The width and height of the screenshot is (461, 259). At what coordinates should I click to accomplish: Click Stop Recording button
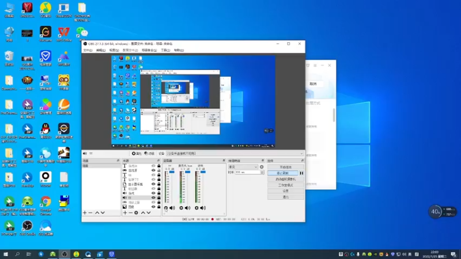(x=282, y=173)
